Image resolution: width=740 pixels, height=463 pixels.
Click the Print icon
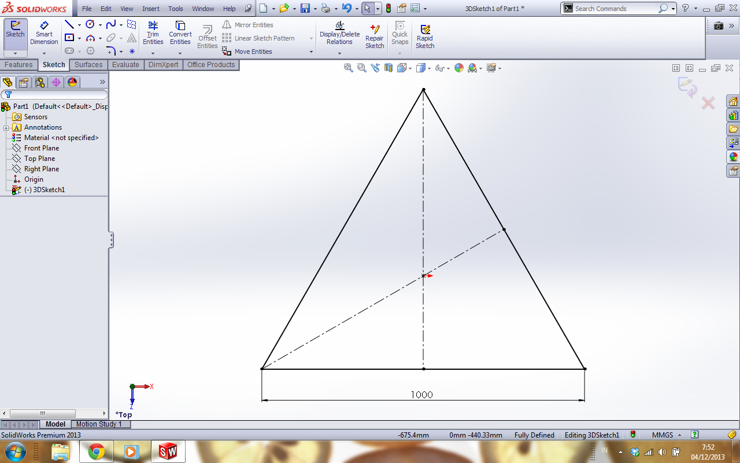(325, 8)
